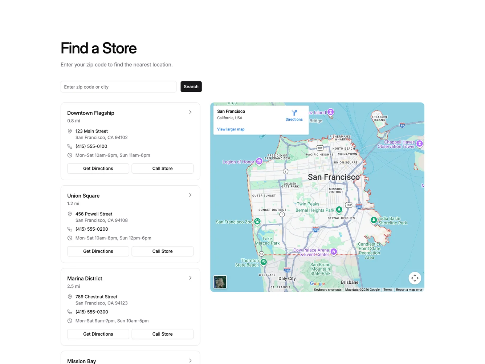Select the purple marker near Legion of Honor
Viewport: 485px width, 364px height.
coord(259,161)
